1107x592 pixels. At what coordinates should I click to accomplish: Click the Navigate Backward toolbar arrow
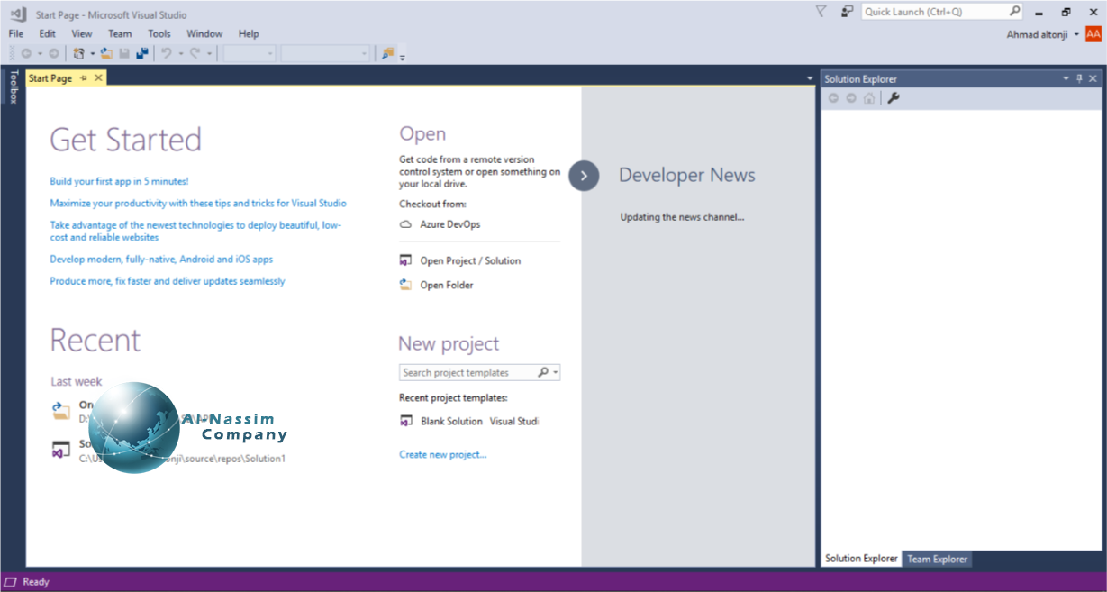pos(26,54)
